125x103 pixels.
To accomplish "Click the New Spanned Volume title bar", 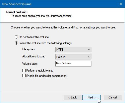I will 58,4.
